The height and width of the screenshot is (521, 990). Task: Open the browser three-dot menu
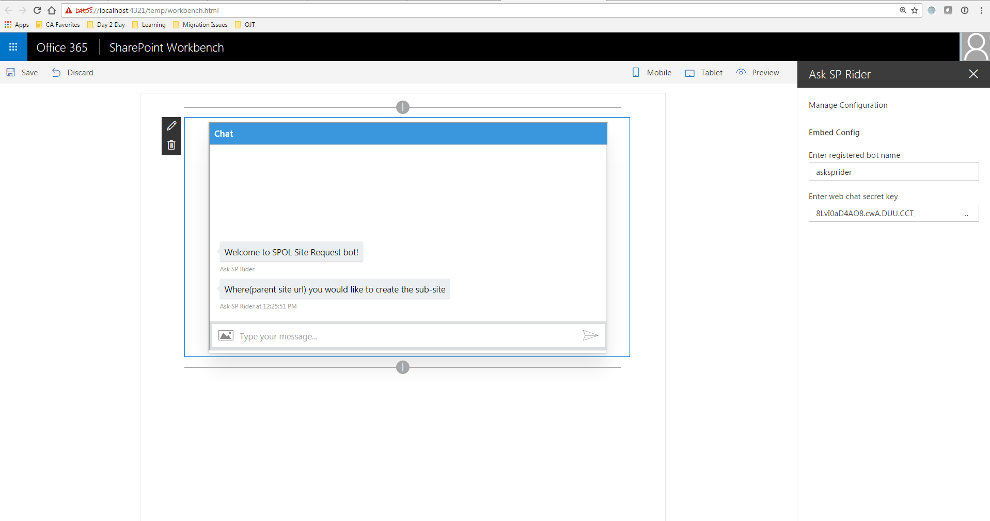point(981,10)
